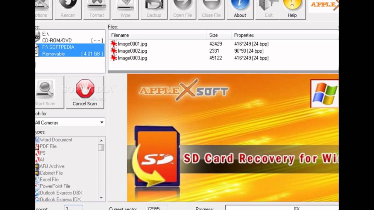Click the red icon beside Image0001.jpg

click(x=114, y=44)
